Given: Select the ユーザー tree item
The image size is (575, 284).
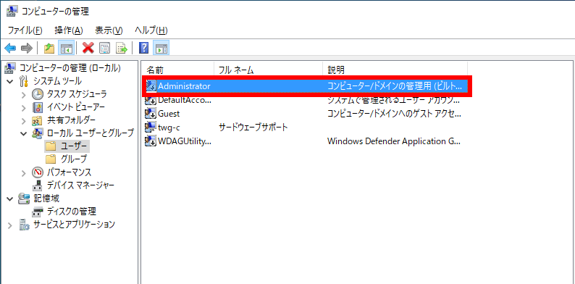Looking at the screenshot, I should tap(75, 146).
